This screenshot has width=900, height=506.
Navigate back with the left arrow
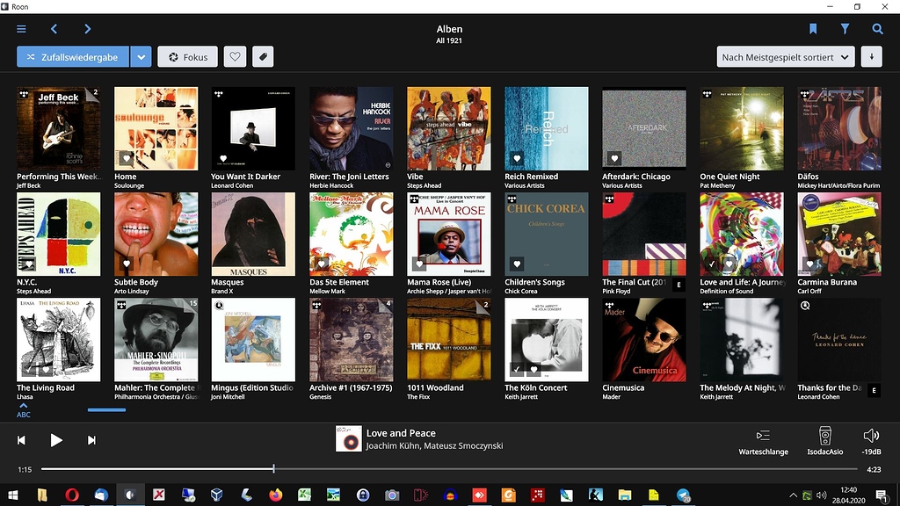point(54,29)
